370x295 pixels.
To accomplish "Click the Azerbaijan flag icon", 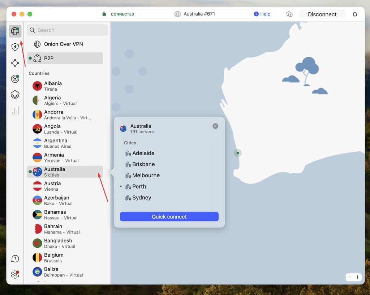I will click(x=37, y=200).
